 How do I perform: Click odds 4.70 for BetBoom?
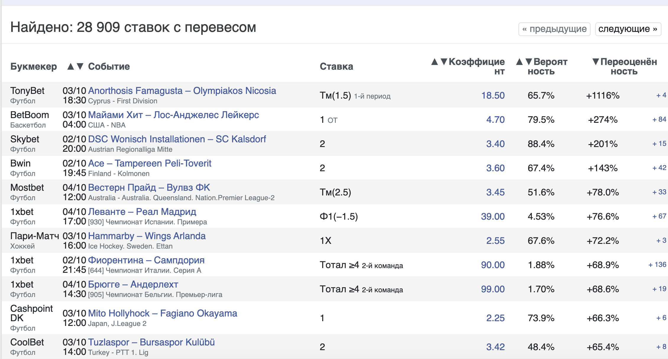[x=495, y=120]
